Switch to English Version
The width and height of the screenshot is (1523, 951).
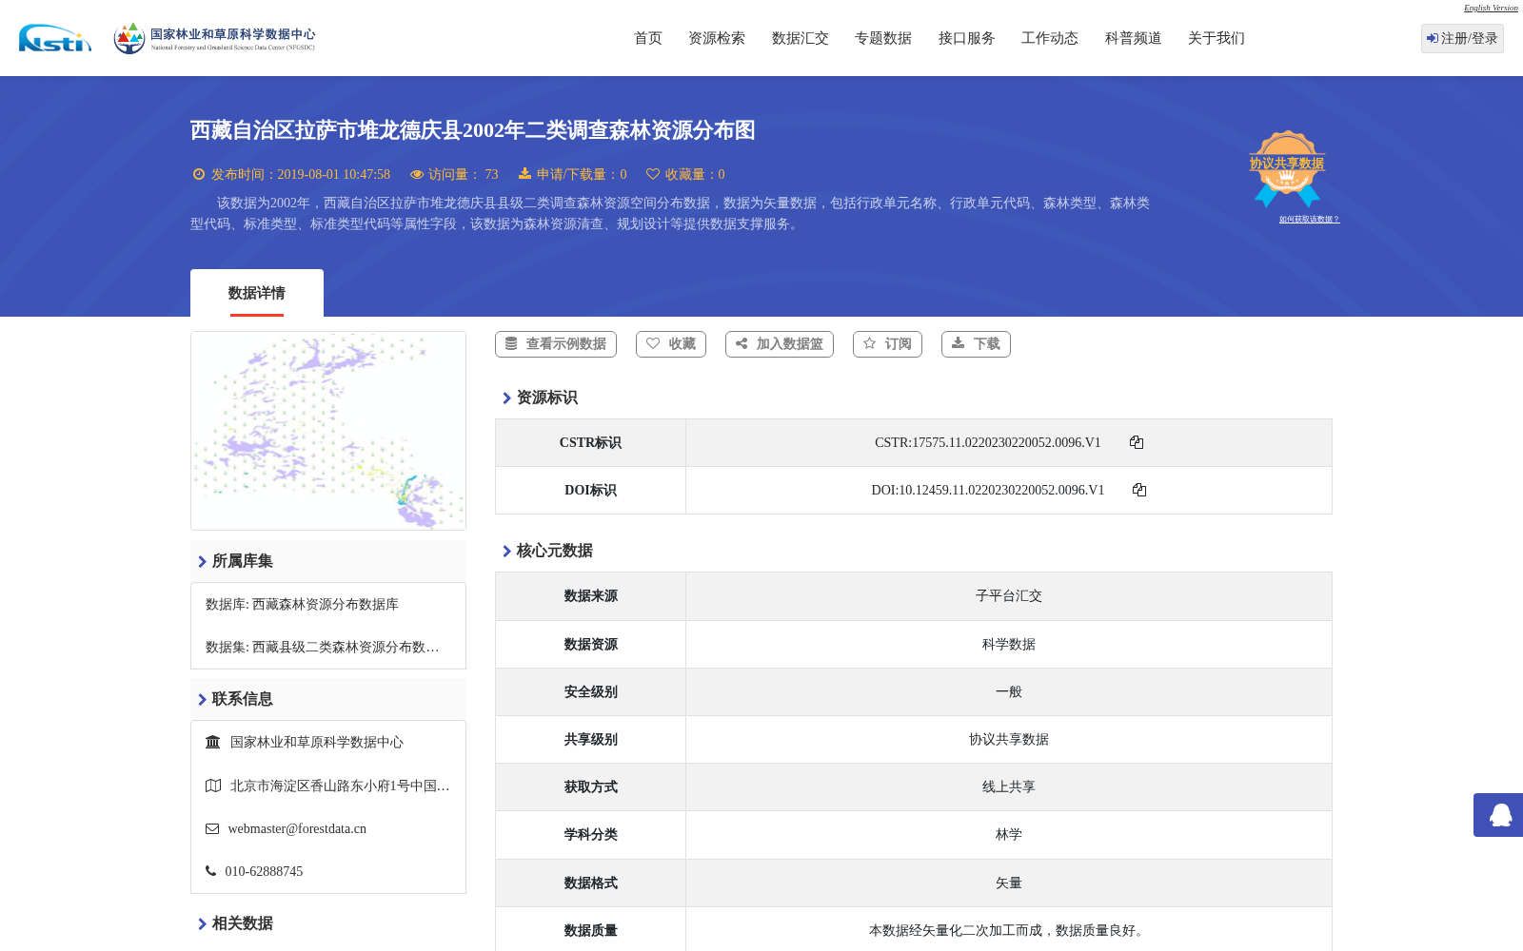[1491, 8]
